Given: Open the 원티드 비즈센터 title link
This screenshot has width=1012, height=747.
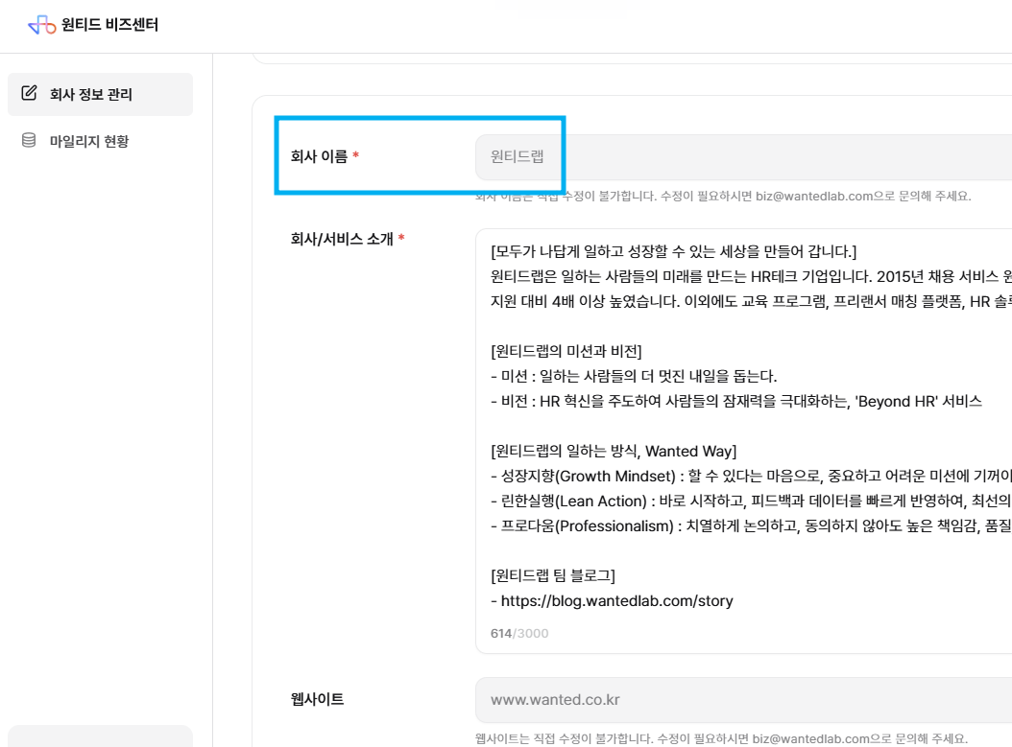Looking at the screenshot, I should click(109, 25).
